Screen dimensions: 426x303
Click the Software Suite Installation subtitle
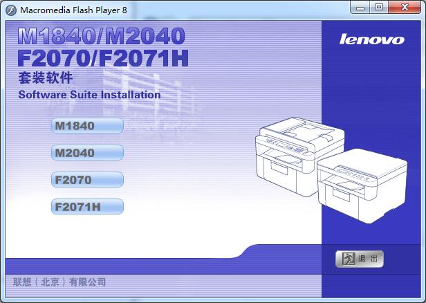coord(89,95)
